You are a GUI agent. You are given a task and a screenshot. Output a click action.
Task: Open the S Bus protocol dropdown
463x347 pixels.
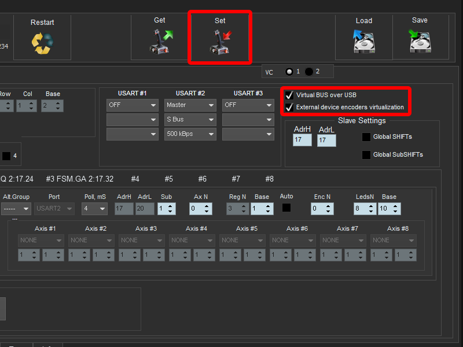(x=190, y=120)
